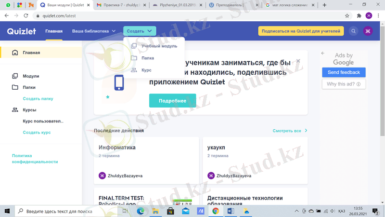Switch input language КАЗ in taskbar
Screen dimensions: 385x217
(342, 211)
